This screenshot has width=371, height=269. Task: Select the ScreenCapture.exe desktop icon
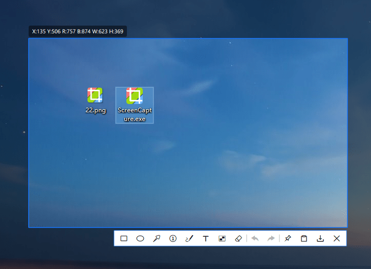(x=135, y=96)
